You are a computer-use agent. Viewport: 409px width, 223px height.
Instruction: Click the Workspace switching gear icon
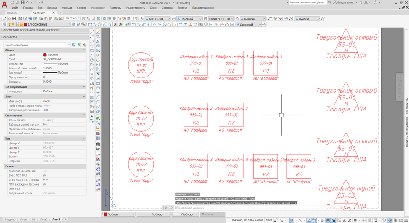355,220
